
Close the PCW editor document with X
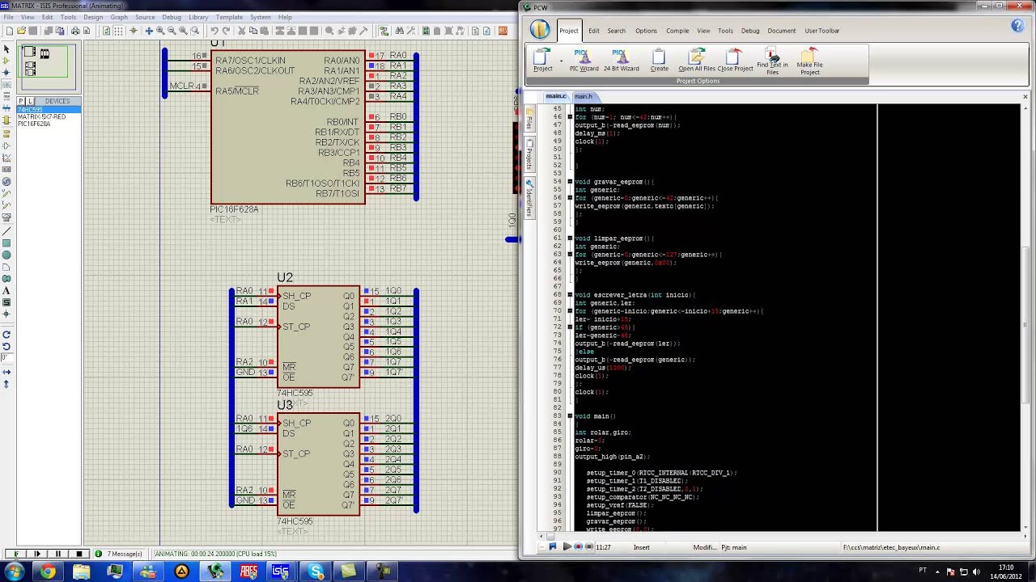point(1025,97)
